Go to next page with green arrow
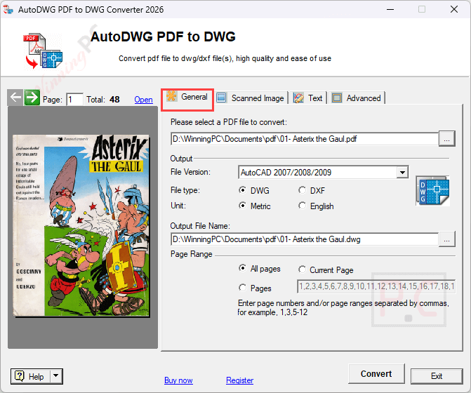Screen dimensions: 471x393 click(32, 98)
